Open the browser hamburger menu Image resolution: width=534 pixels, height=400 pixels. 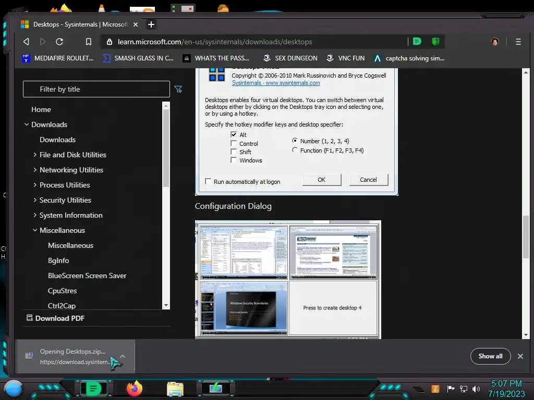coord(518,42)
